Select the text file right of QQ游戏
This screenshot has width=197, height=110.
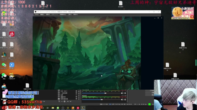(x=27, y=87)
